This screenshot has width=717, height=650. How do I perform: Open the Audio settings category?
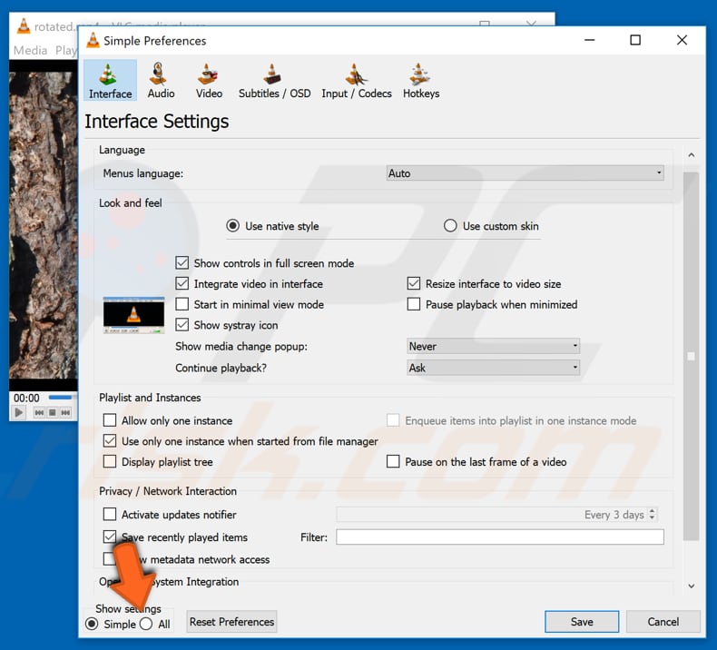[x=161, y=81]
